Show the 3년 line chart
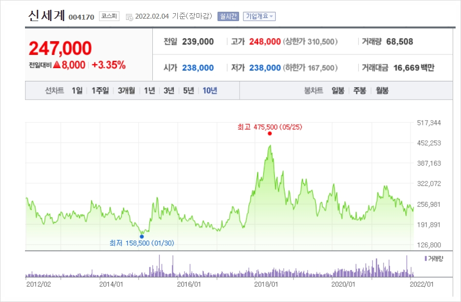The image size is (461, 302). 169,91
